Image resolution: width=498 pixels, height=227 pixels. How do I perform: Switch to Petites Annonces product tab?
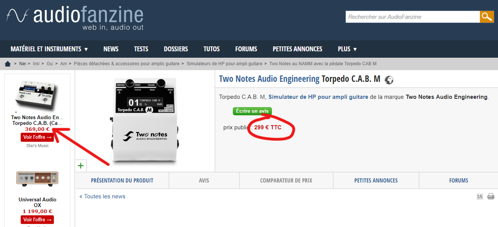click(x=376, y=181)
